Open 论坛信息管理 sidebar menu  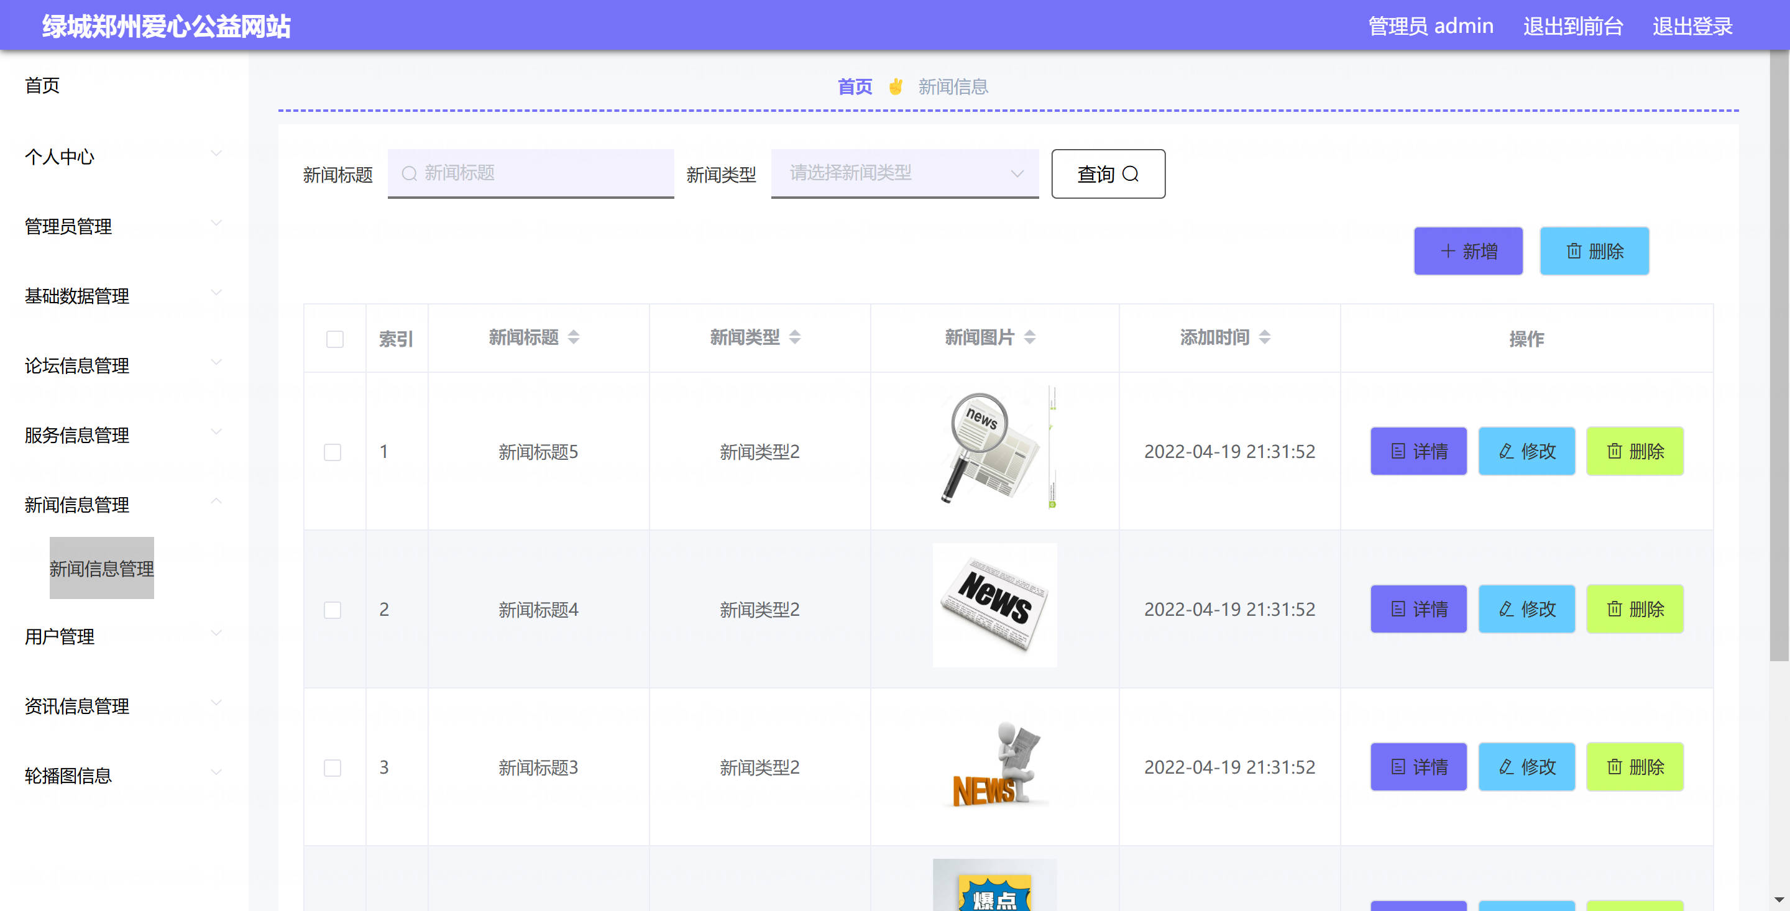(x=76, y=365)
